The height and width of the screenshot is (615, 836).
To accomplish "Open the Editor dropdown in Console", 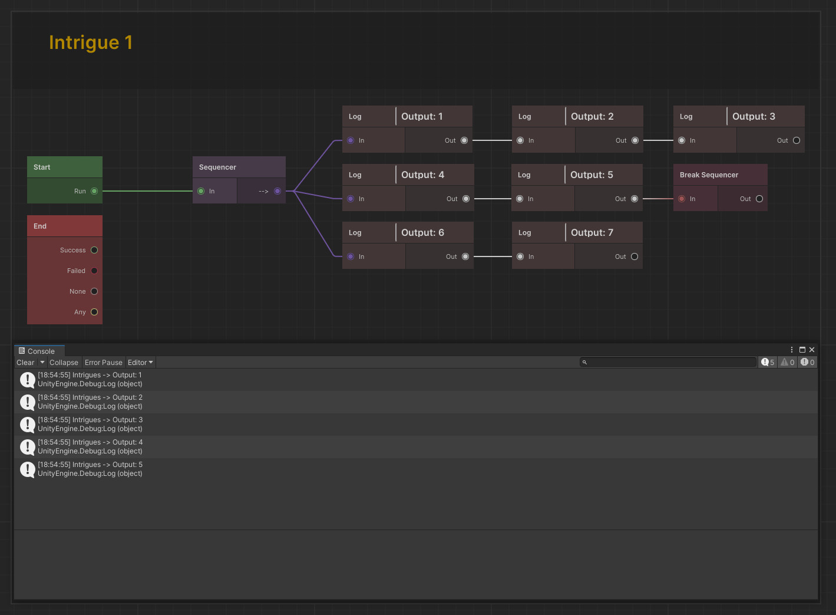I will (x=140, y=363).
